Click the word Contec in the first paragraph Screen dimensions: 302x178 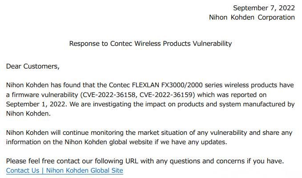tap(119, 85)
